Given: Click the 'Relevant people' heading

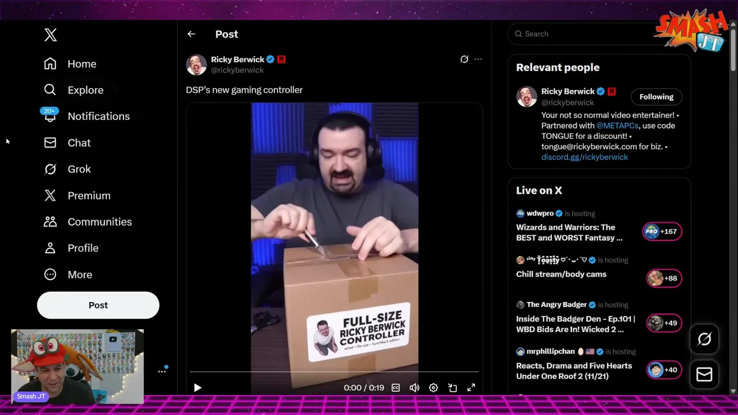Looking at the screenshot, I should (558, 67).
